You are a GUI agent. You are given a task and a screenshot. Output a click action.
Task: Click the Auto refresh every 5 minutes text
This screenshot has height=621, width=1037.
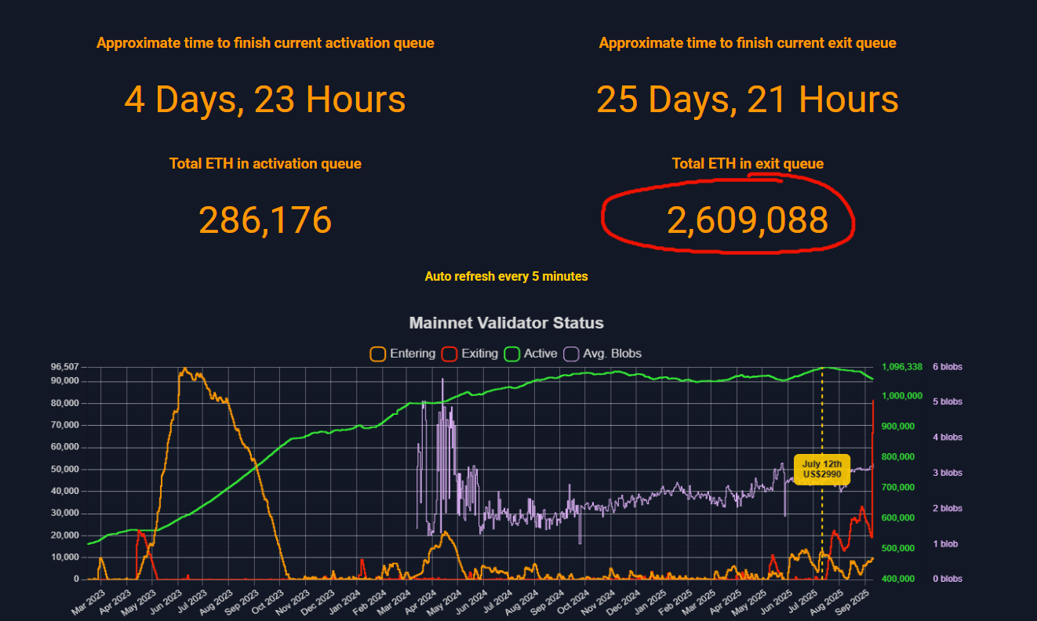pos(506,276)
